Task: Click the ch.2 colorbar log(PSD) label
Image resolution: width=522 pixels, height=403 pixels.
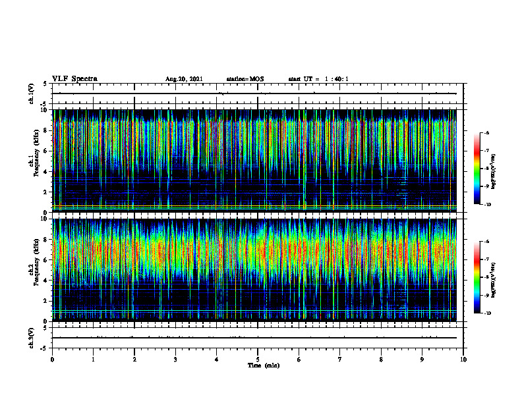Action: click(494, 280)
